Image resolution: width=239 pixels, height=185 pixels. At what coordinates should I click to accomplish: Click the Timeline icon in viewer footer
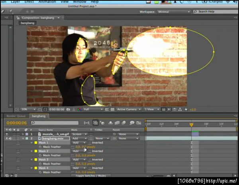click(174, 109)
